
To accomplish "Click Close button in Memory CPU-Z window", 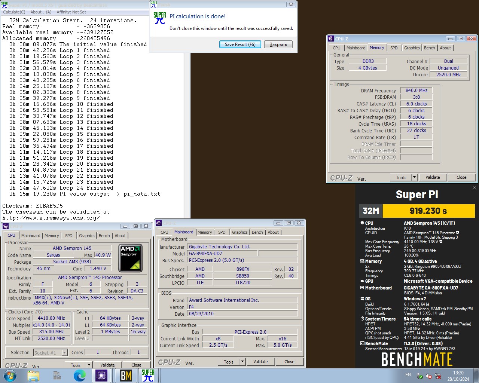I will (461, 177).
